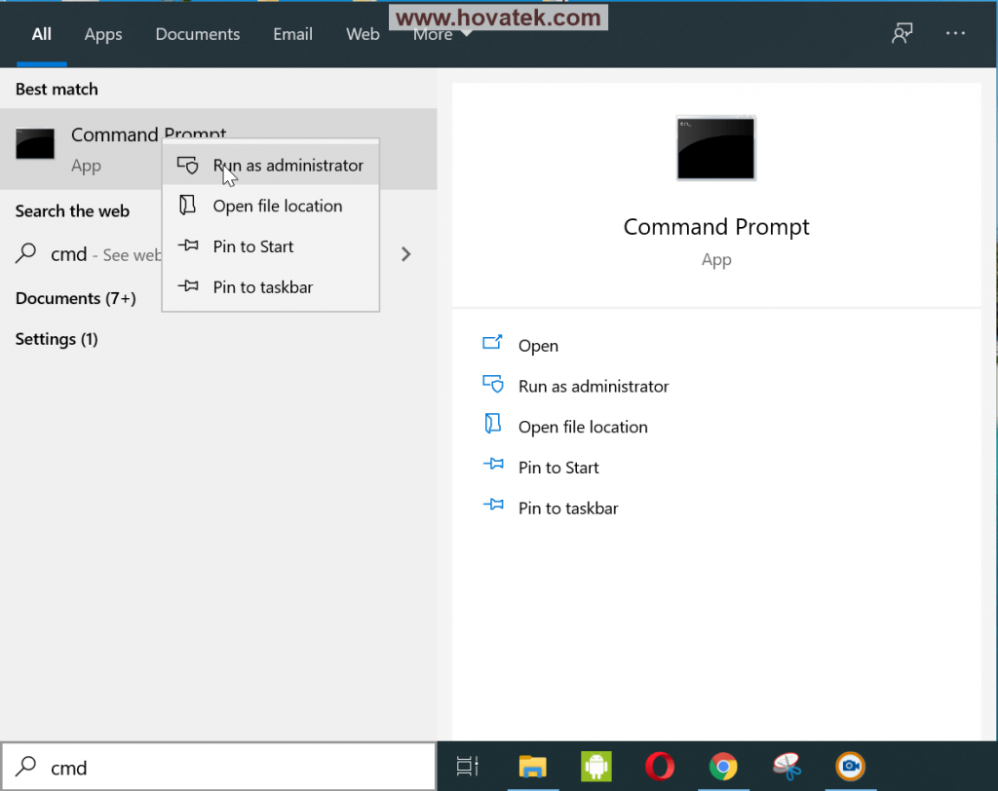The width and height of the screenshot is (998, 791).
Task: Expand the Documents (7+) section
Action: tap(75, 298)
